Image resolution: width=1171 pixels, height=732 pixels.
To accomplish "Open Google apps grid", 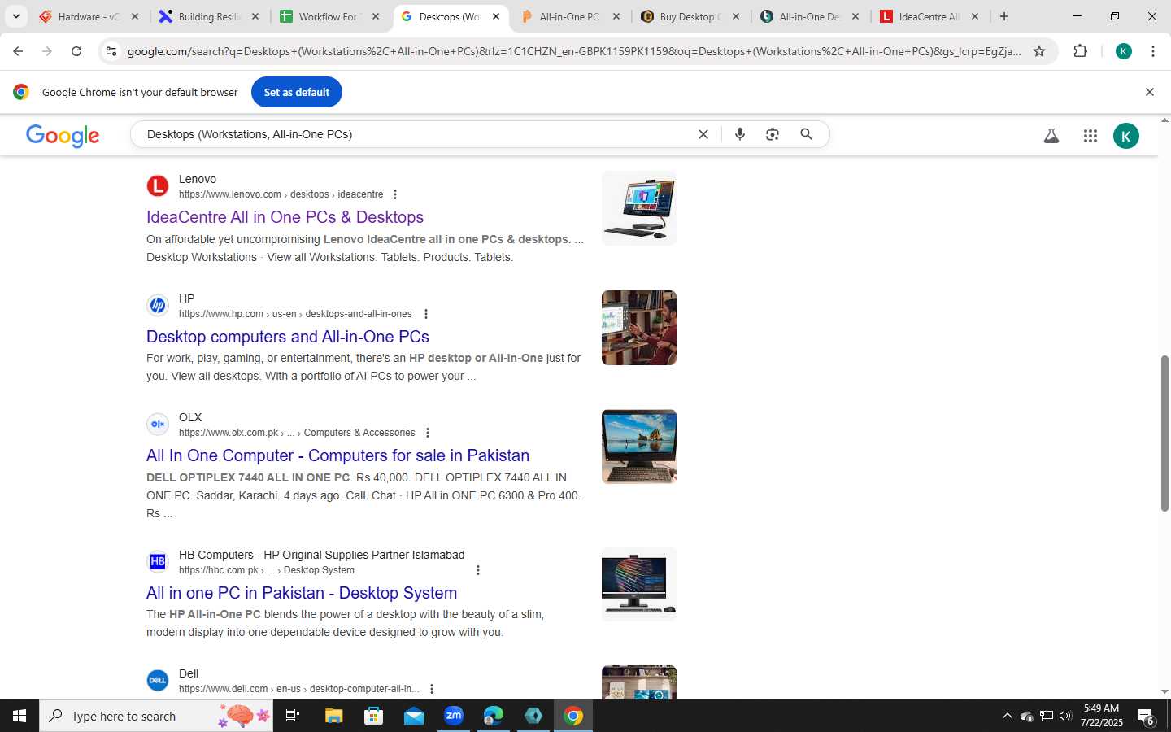I will 1090,136.
